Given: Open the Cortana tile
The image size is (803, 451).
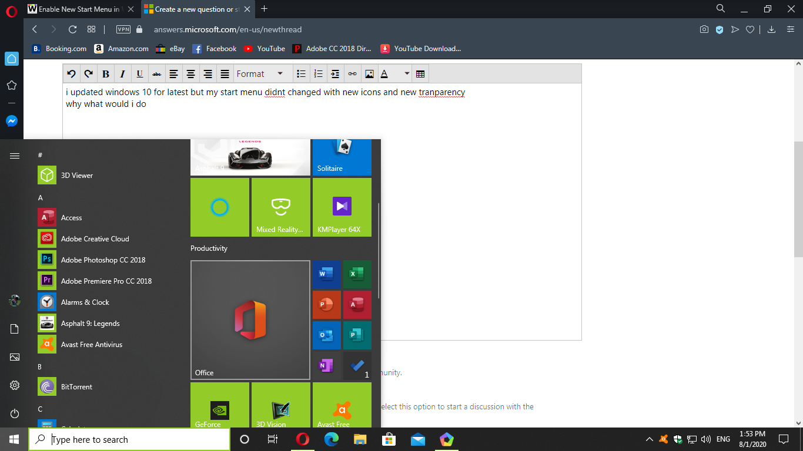Looking at the screenshot, I should 220,207.
